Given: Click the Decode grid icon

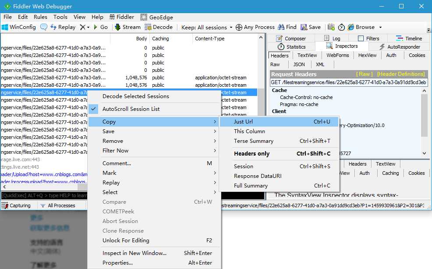Looking at the screenshot, I should pyautogui.click(x=148, y=27).
